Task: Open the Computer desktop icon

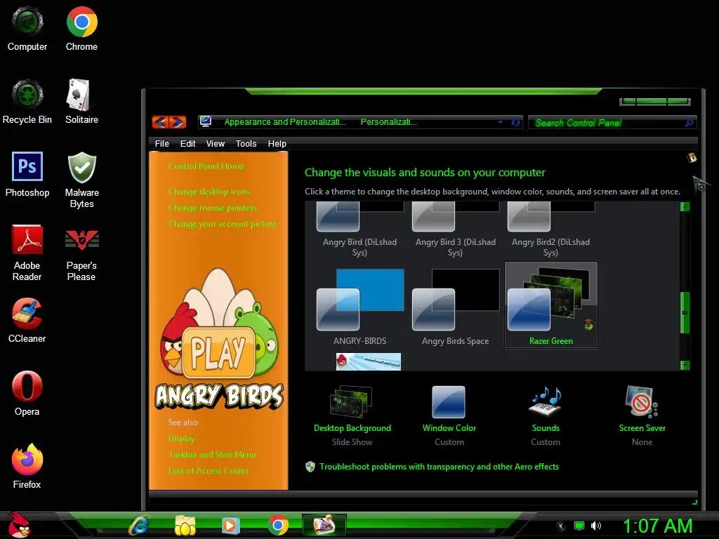Action: point(27,28)
